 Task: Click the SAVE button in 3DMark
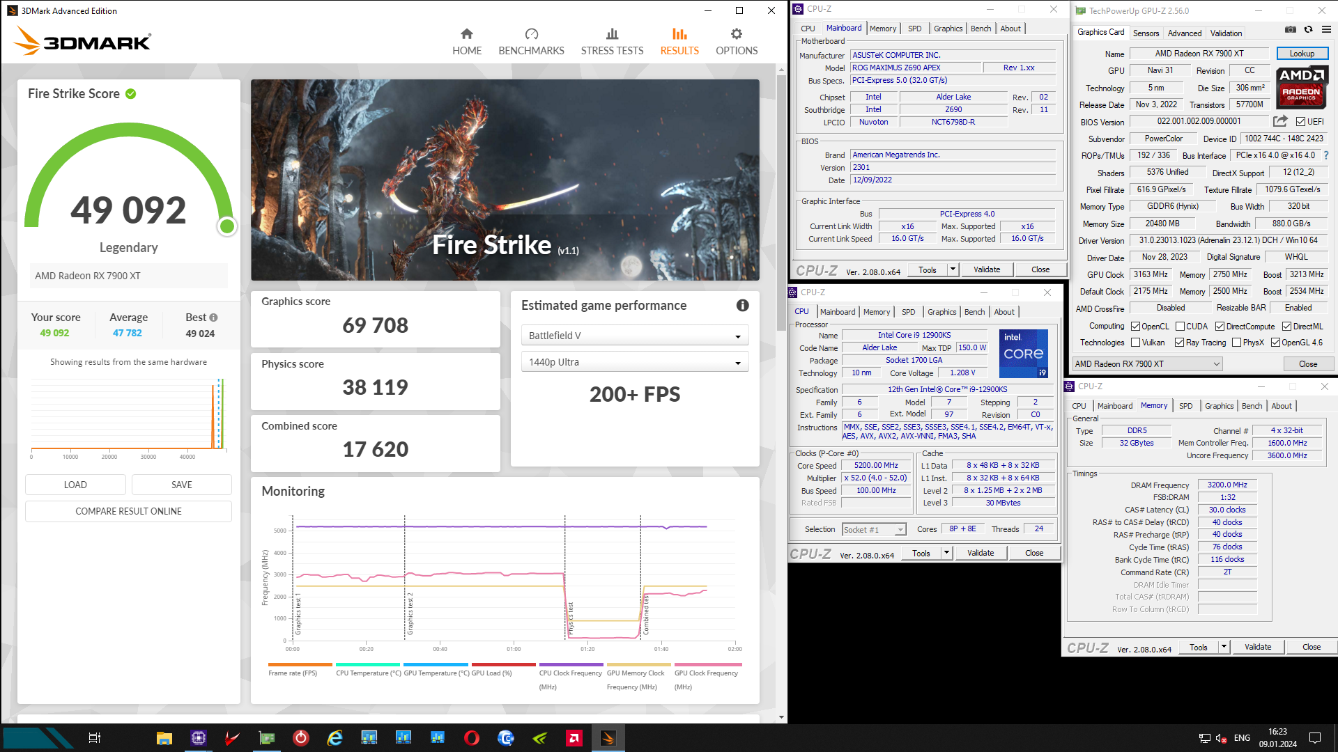tap(182, 485)
